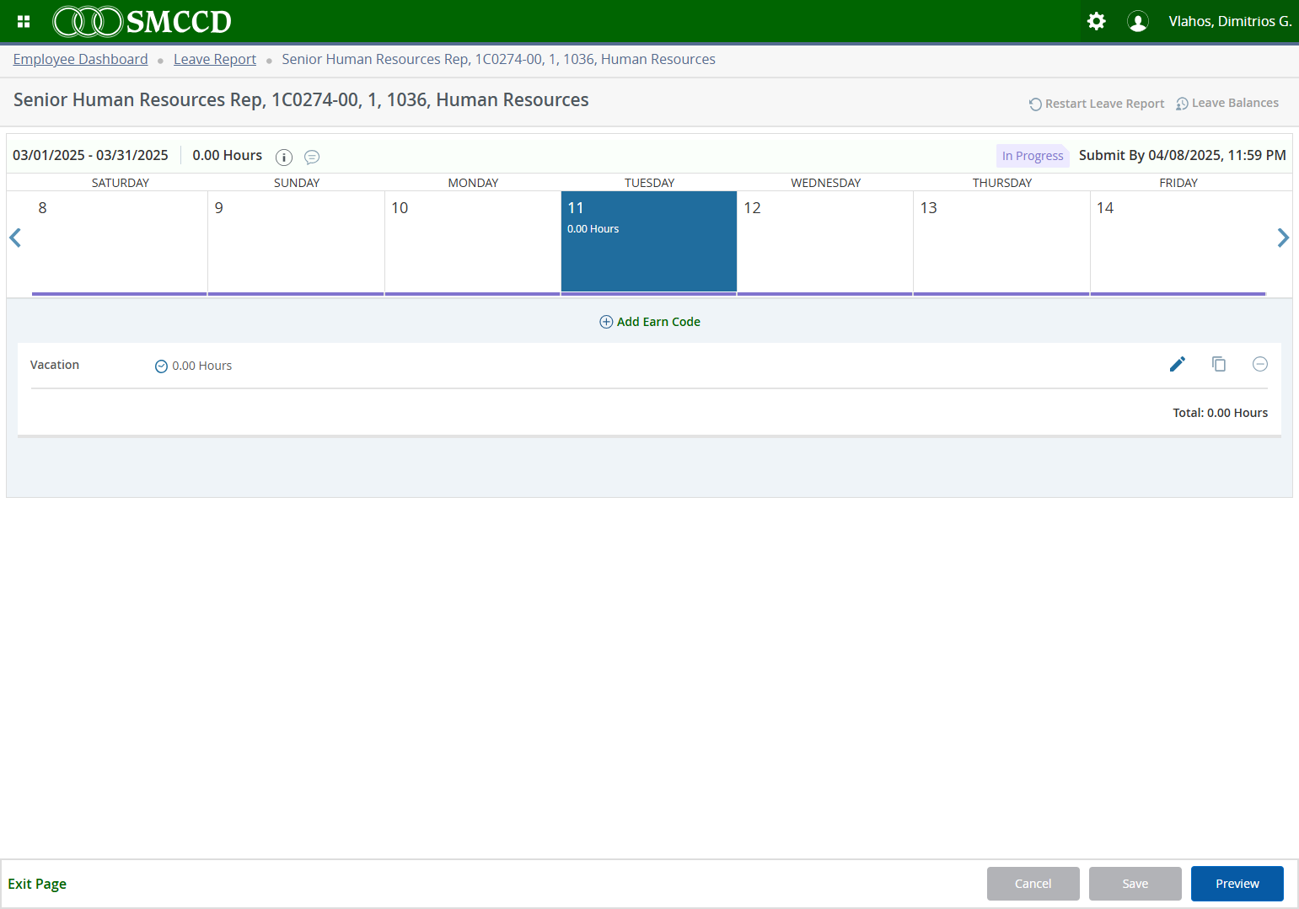Viewport: 1299px width, 909px height.
Task: Select Saturday 8 in calendar
Action: click(120, 243)
